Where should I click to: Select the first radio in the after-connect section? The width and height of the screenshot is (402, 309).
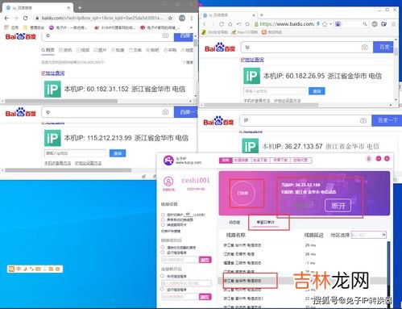(163, 247)
